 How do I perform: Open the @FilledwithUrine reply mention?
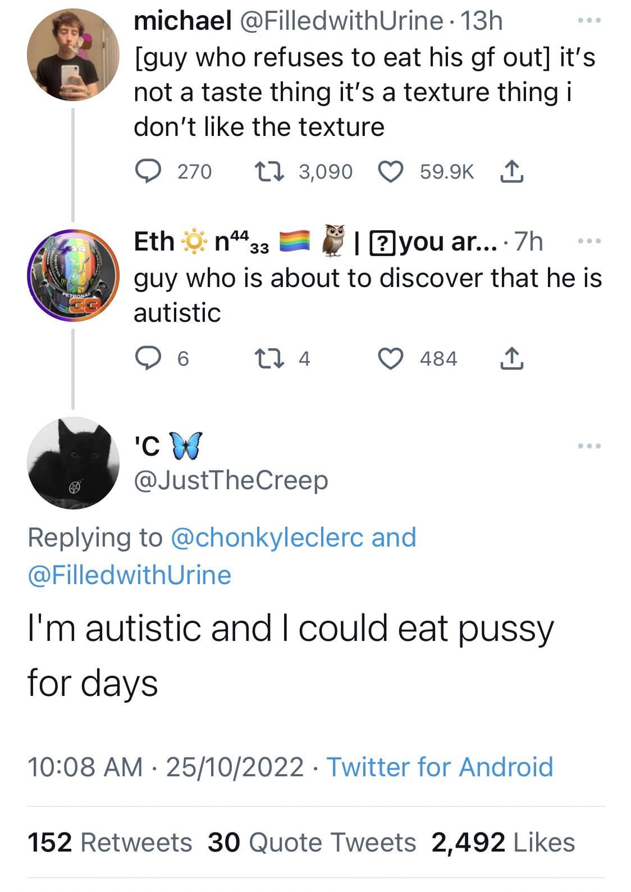click(x=129, y=575)
